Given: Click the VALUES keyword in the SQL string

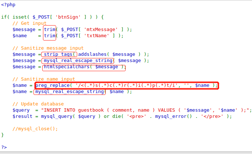Looking at the screenshot, I should (166, 110).
